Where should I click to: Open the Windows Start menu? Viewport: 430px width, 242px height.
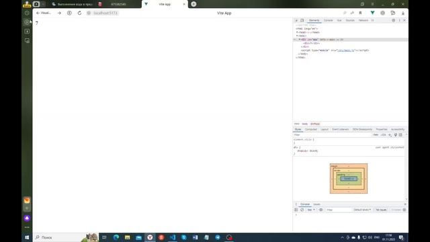pos(27,237)
